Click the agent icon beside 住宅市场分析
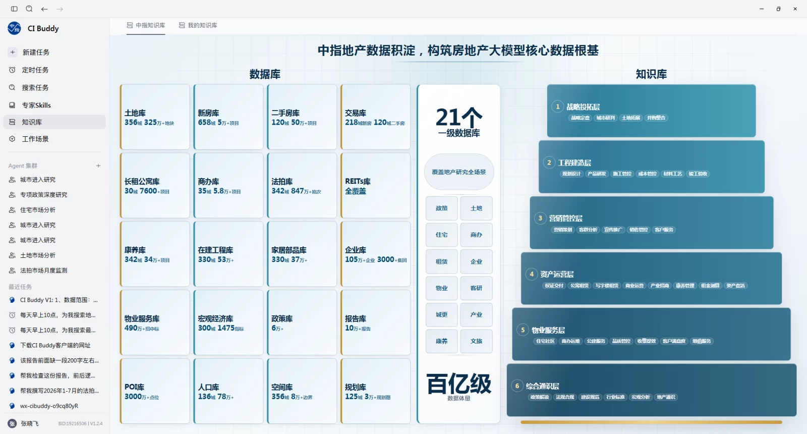Viewport: 807px width, 434px height. [x=12, y=210]
